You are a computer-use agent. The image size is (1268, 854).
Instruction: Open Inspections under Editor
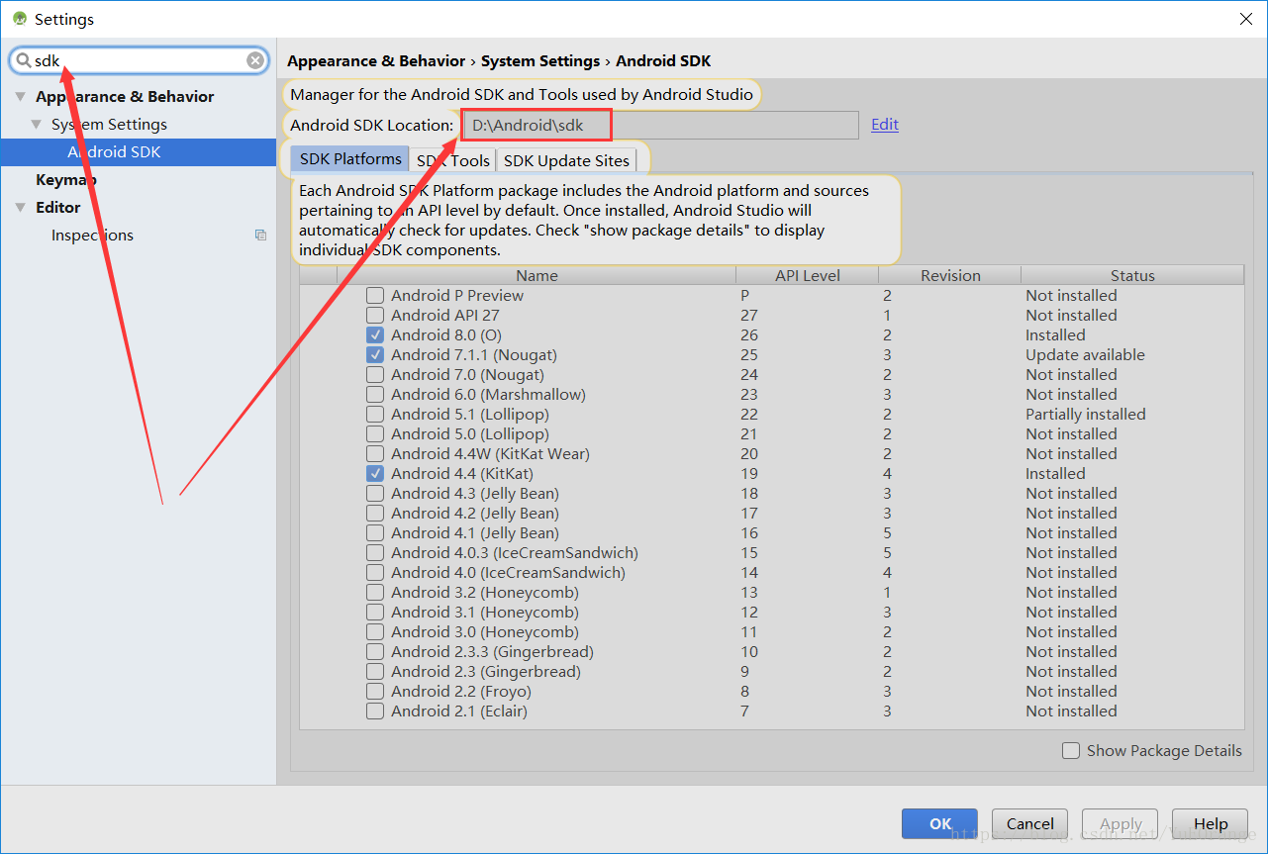coord(92,235)
